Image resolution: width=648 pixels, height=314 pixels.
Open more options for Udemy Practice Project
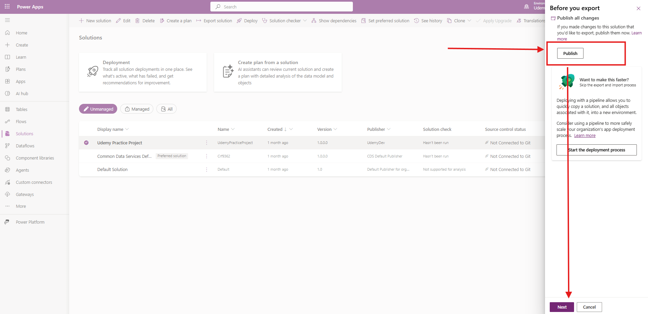tap(207, 143)
